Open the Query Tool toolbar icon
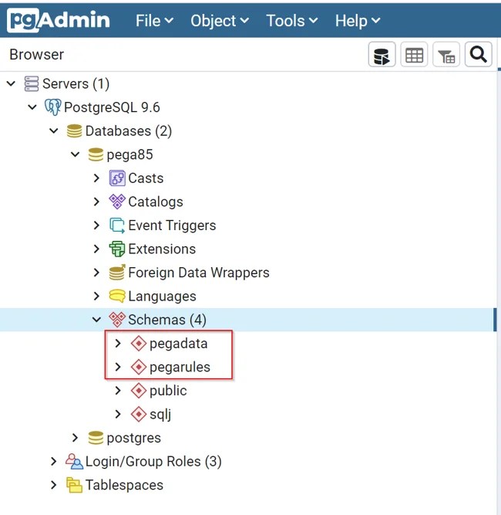Screen dimensions: 501x515 click(382, 55)
